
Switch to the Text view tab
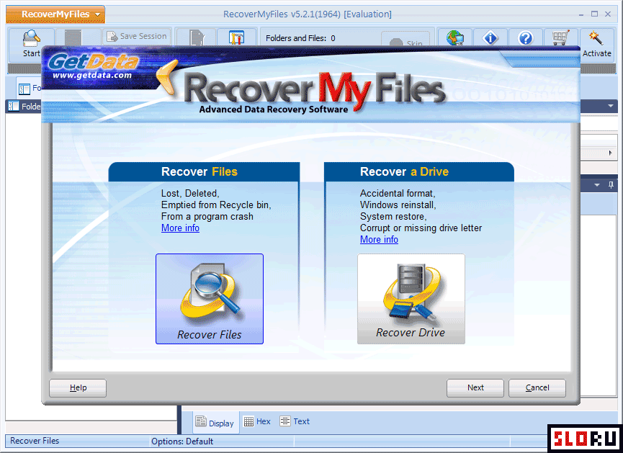pos(295,421)
